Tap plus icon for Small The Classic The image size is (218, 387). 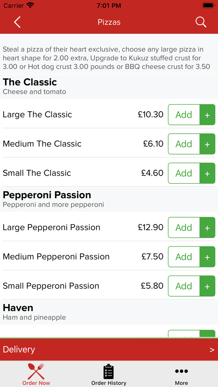[207, 173]
